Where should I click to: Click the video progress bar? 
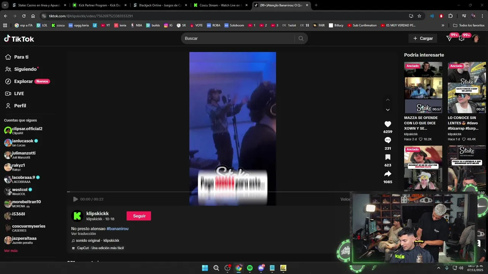coord(209,192)
